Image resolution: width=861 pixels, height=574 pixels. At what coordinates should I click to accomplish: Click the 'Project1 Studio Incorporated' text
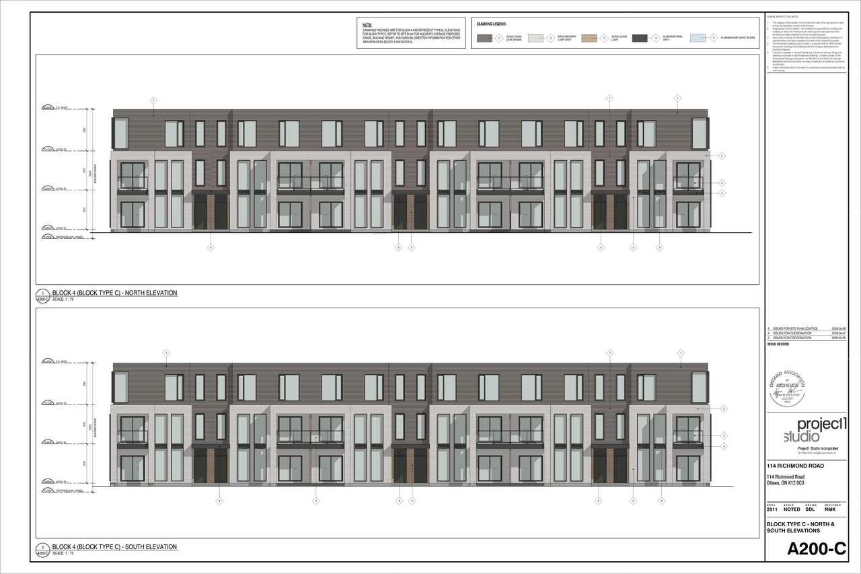click(818, 448)
